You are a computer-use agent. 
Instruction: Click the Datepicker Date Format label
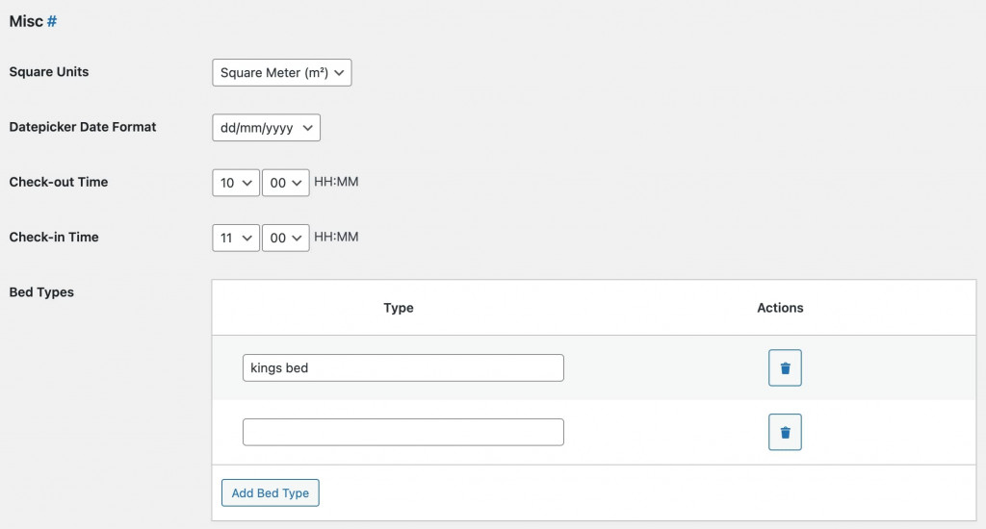(83, 127)
